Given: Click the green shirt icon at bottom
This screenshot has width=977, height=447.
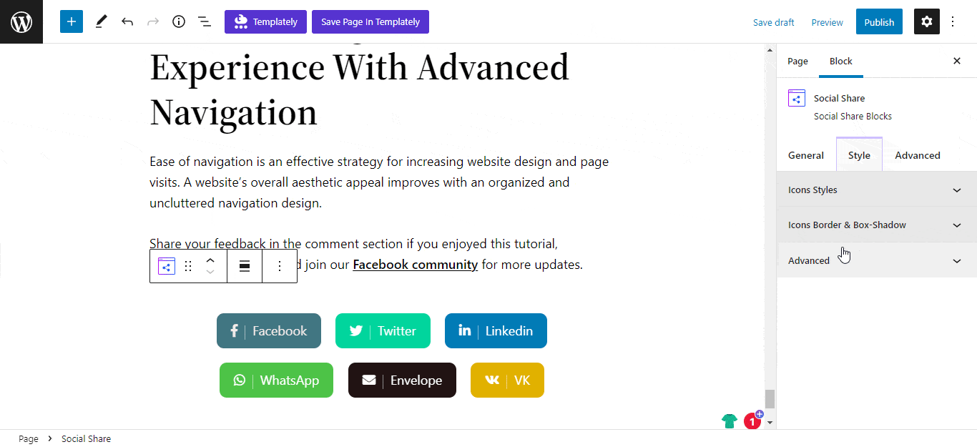Looking at the screenshot, I should pos(730,421).
